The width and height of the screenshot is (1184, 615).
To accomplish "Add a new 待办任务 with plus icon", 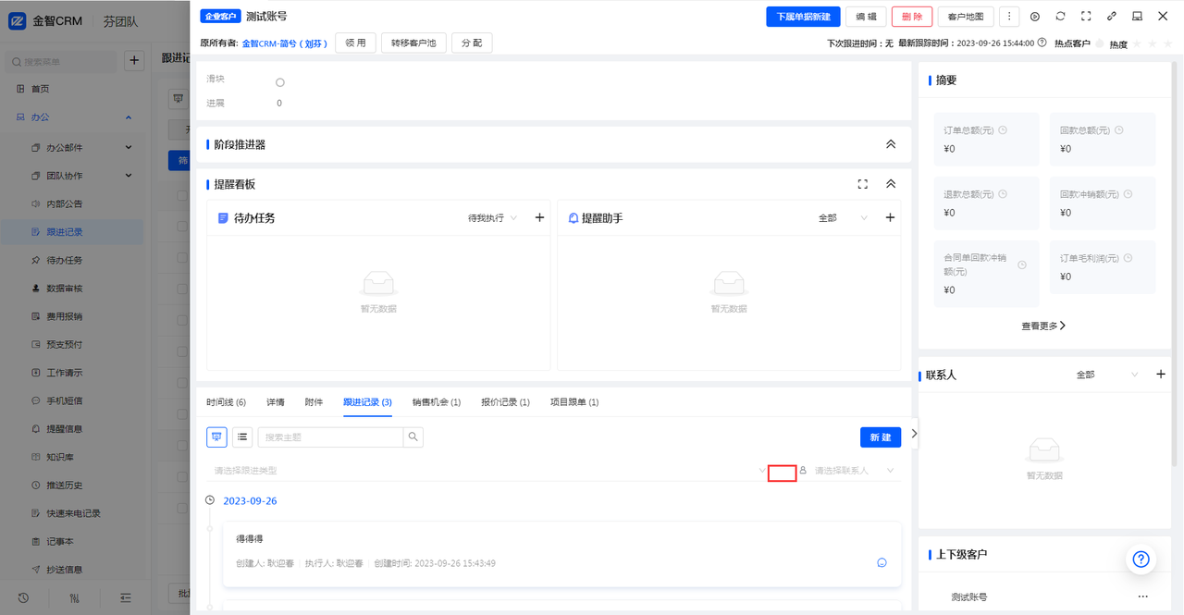I will click(540, 217).
